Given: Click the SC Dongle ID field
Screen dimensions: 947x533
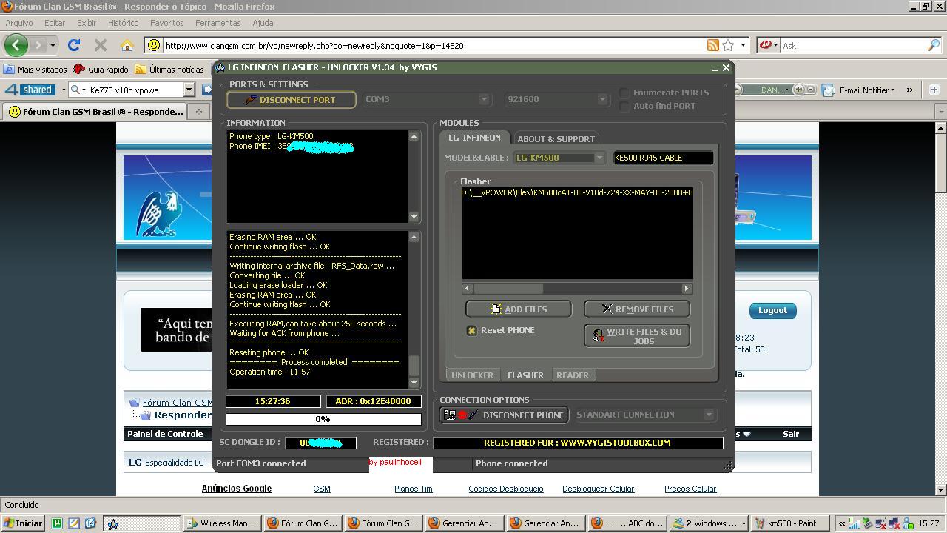Looking at the screenshot, I should tap(320, 443).
